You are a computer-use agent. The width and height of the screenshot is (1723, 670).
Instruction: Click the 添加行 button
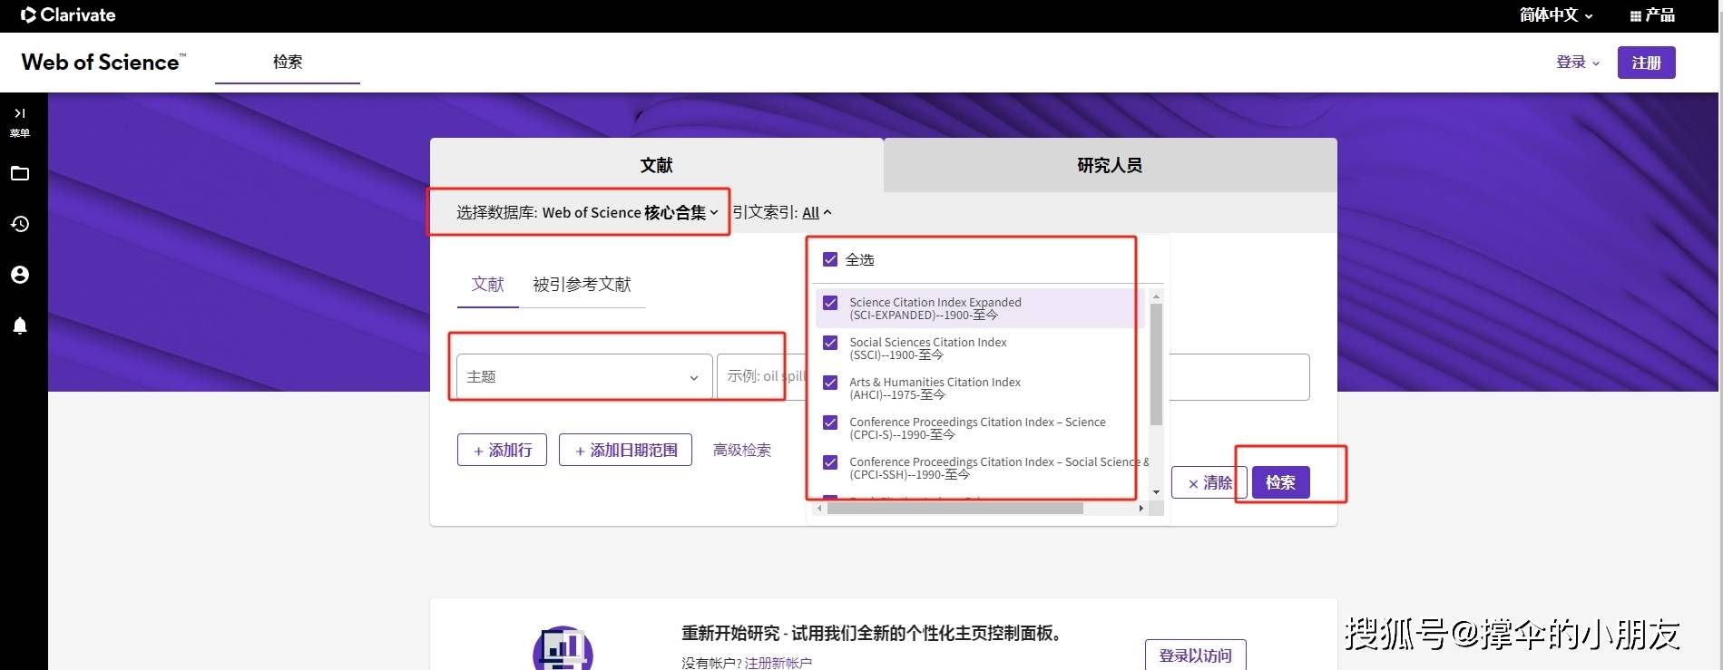[x=502, y=450]
